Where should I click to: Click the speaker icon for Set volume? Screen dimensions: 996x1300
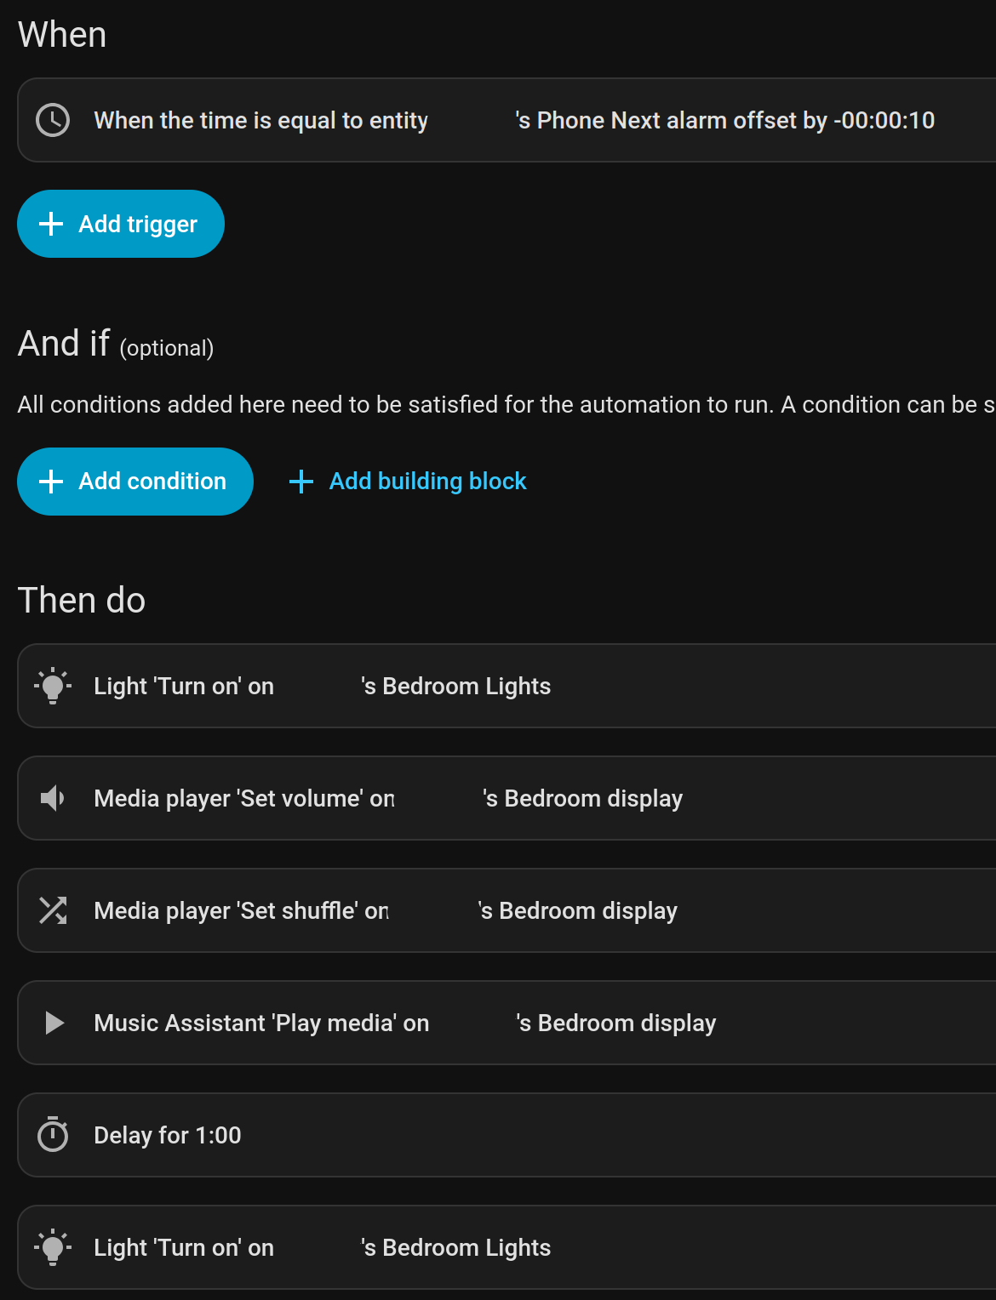[x=53, y=798]
